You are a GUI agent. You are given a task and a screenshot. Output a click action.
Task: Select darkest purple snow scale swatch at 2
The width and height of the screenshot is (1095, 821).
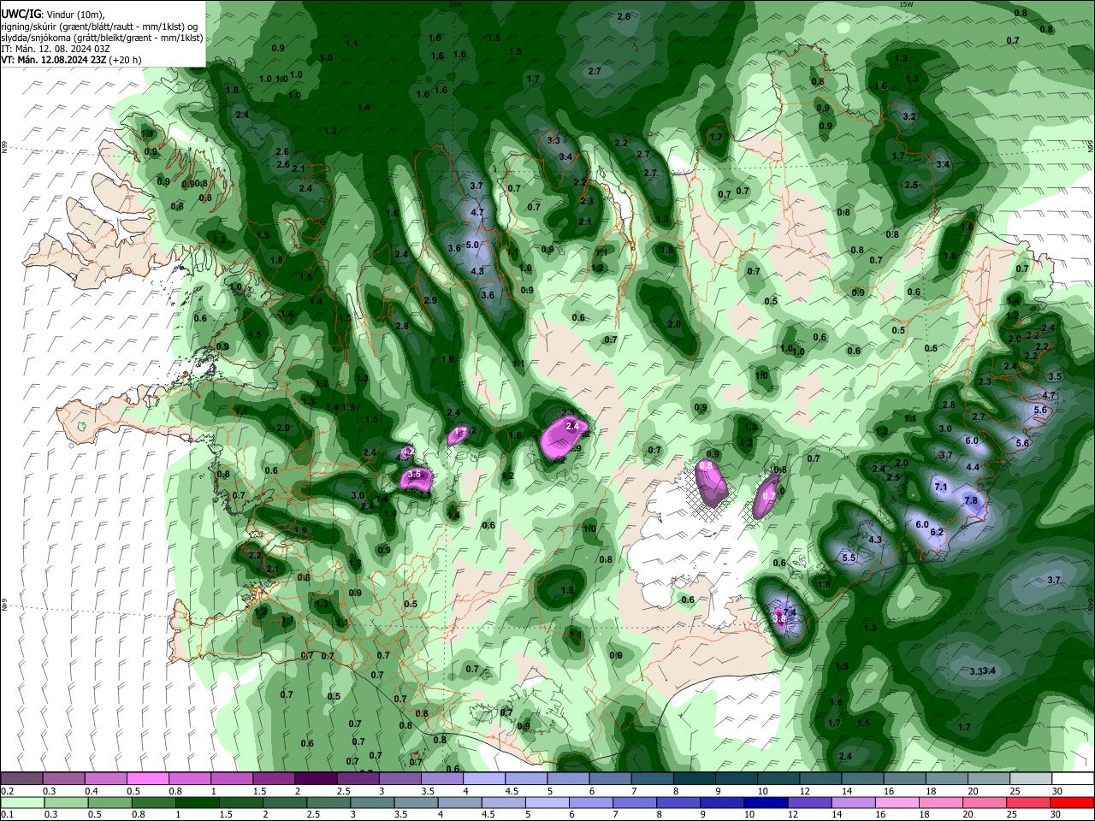coord(316,779)
